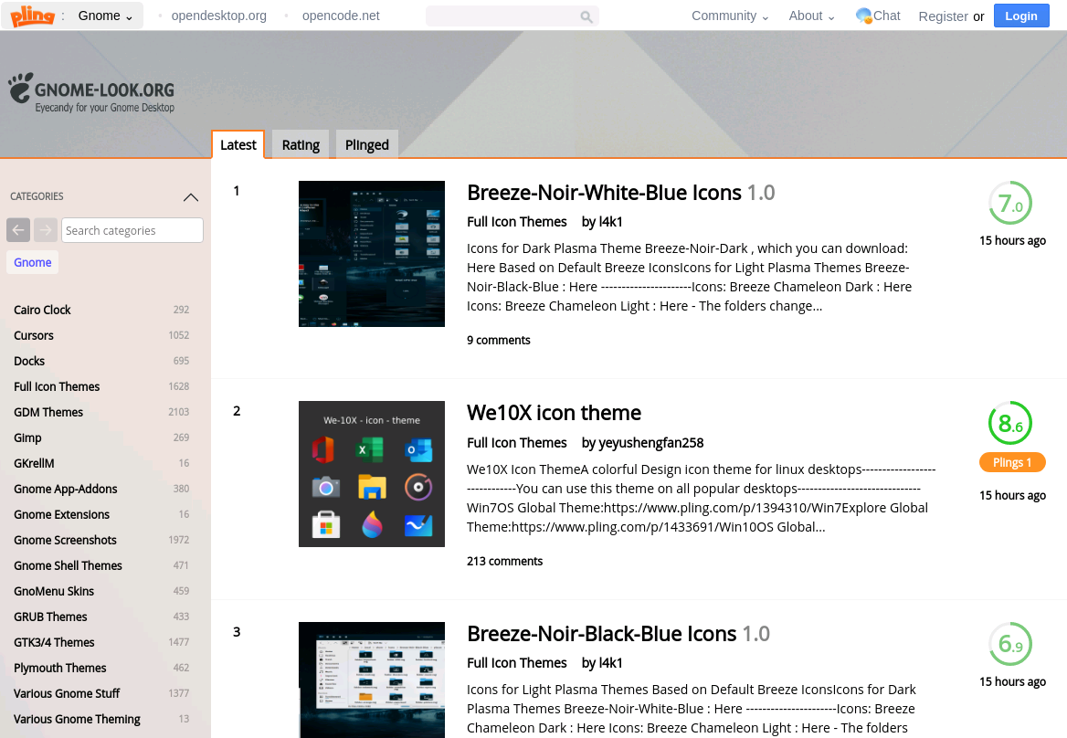Switch to the Latest tab
Viewport: 1067px width, 738px height.
(x=238, y=144)
